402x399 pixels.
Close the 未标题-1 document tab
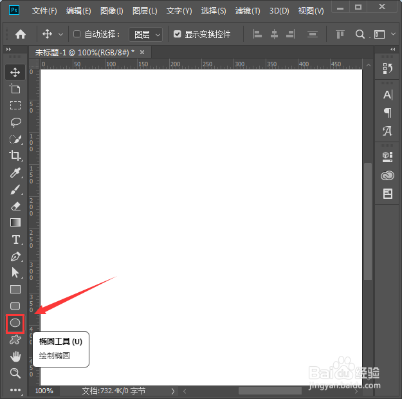(142, 52)
